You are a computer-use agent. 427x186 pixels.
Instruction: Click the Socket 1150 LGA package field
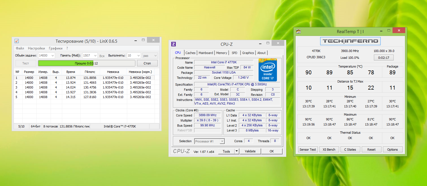tap(224, 73)
